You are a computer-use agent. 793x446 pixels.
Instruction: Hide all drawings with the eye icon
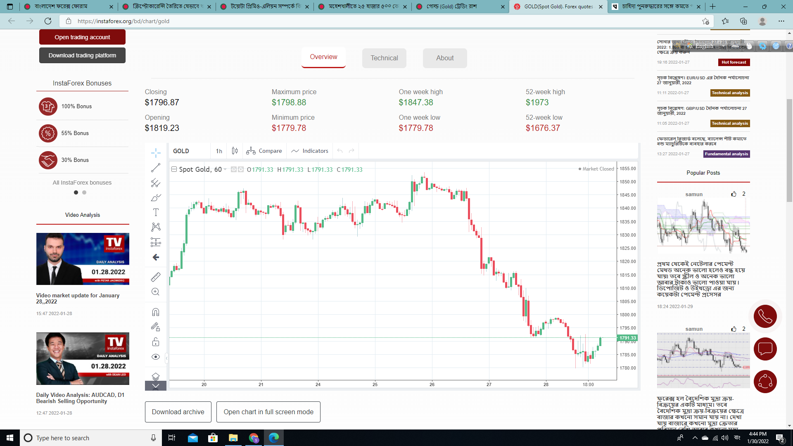156,357
